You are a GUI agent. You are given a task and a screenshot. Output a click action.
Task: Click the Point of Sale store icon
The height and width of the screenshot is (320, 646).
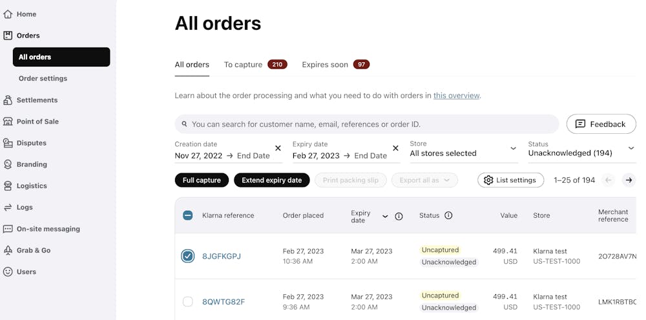[x=7, y=122]
